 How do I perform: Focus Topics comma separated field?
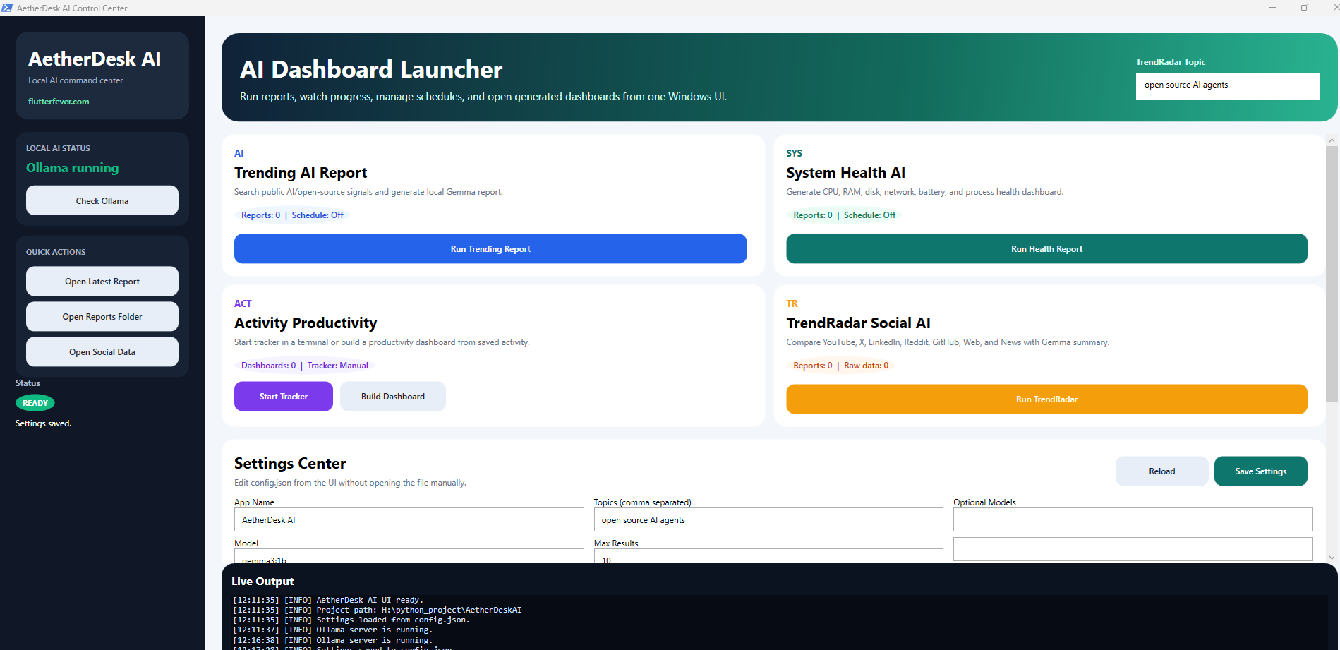[768, 519]
